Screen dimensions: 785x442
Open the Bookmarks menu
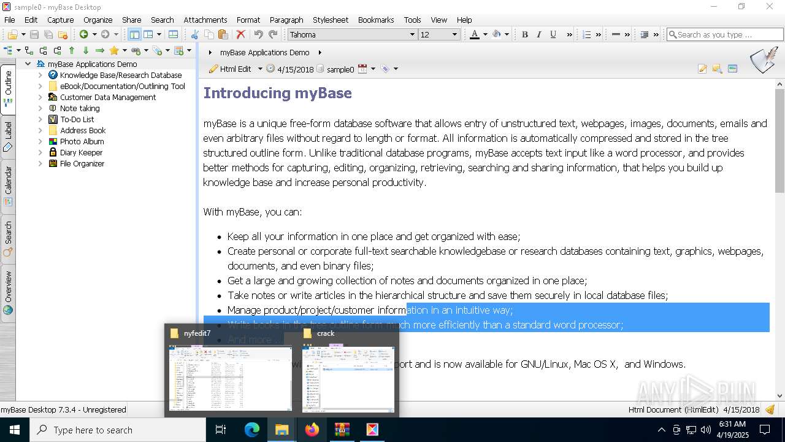click(x=376, y=20)
